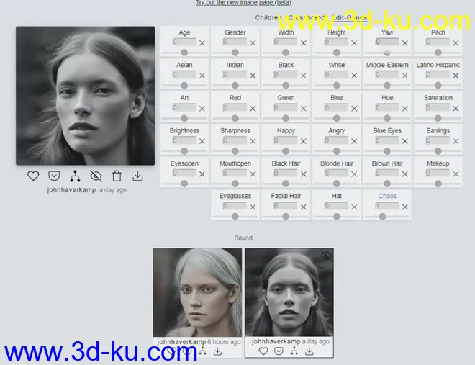Reset Hat gene with X icon
This screenshot has height=365, width=475.
pyautogui.click(x=354, y=207)
